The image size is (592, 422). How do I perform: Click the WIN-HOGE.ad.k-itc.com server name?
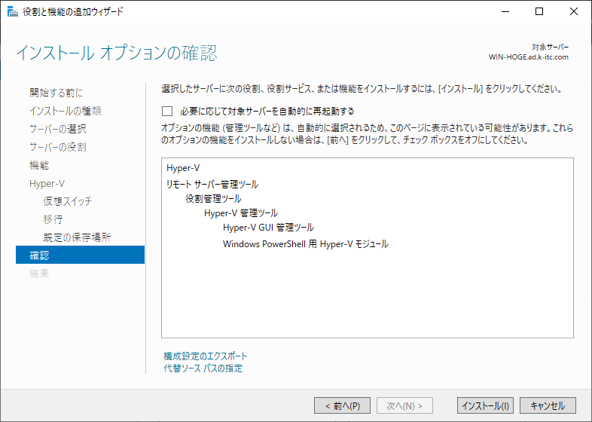pos(529,57)
